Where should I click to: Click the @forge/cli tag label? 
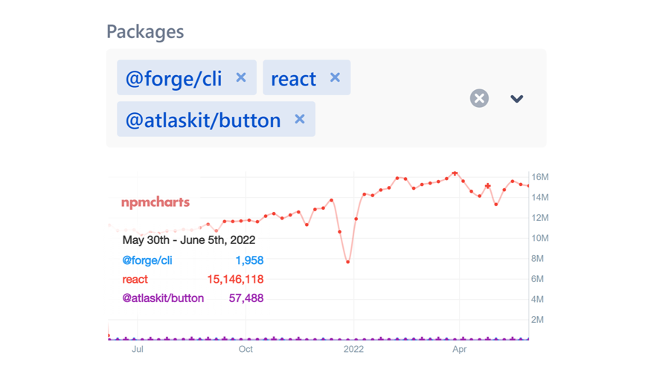[173, 78]
